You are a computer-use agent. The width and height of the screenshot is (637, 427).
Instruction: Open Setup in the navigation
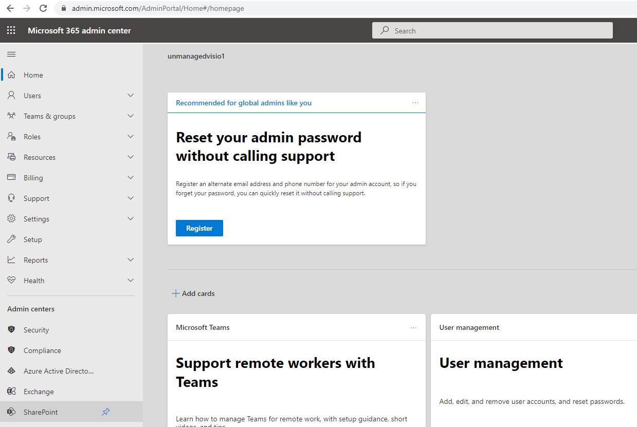(71, 239)
